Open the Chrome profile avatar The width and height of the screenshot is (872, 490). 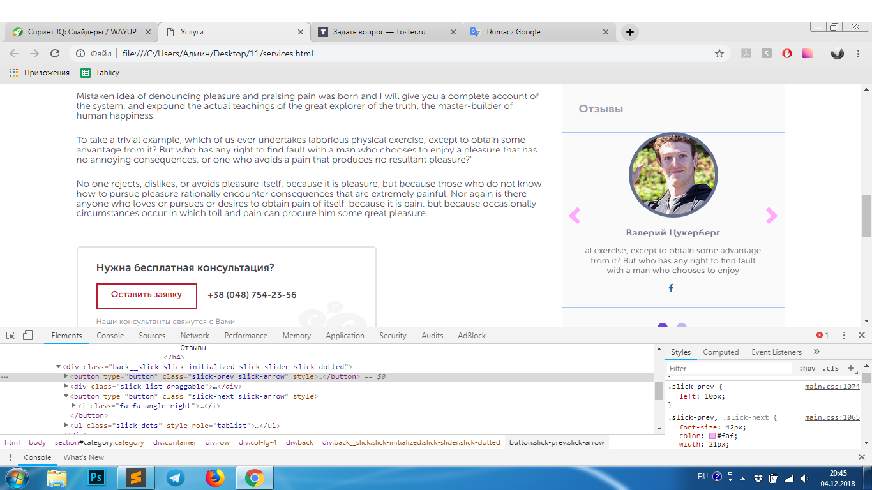[838, 54]
